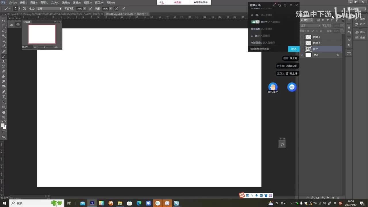Adjust the Navigator zoom slider
Image resolution: width=368 pixels, height=207 pixels.
click(x=44, y=47)
